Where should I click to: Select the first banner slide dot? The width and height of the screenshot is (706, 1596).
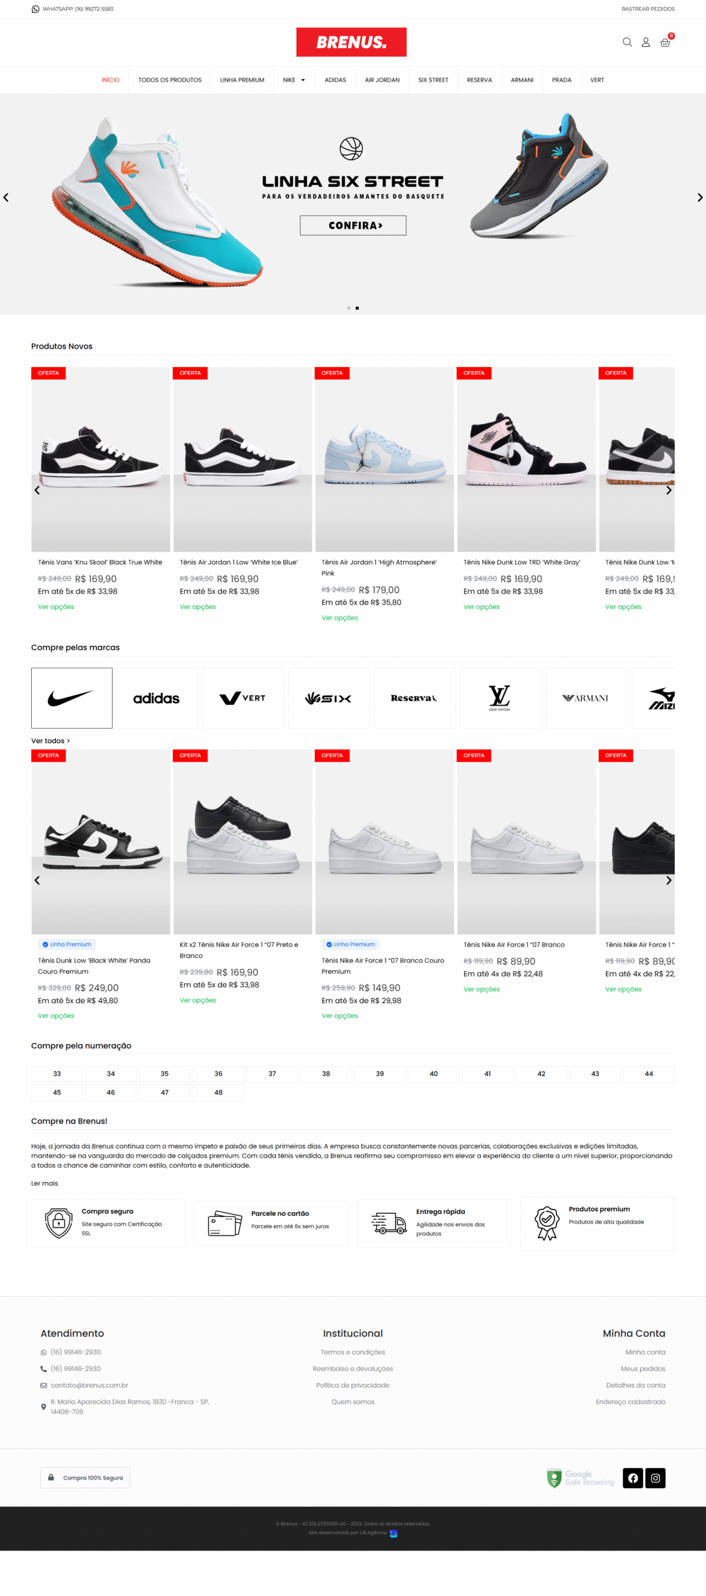pyautogui.click(x=348, y=308)
